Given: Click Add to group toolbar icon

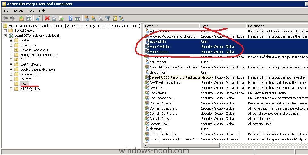Looking at the screenshot, I should pyautogui.click(x=122, y=18).
